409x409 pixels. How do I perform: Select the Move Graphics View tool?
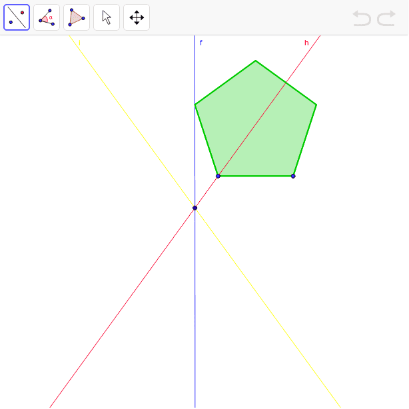137,17
